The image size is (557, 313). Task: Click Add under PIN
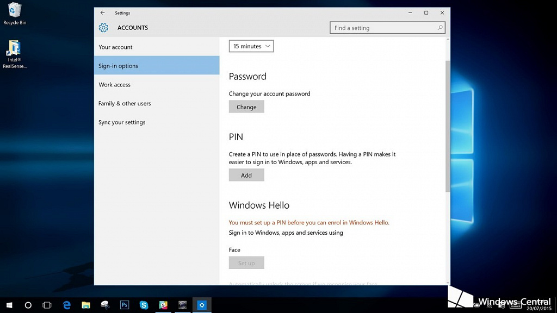coord(246,175)
